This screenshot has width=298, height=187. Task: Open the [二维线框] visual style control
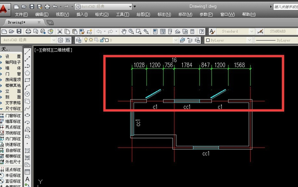pyautogui.click(x=62, y=50)
